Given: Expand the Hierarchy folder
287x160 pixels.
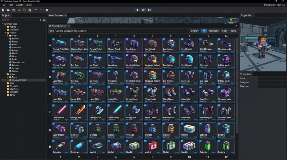Looking at the screenshot, I should coord(5,30).
